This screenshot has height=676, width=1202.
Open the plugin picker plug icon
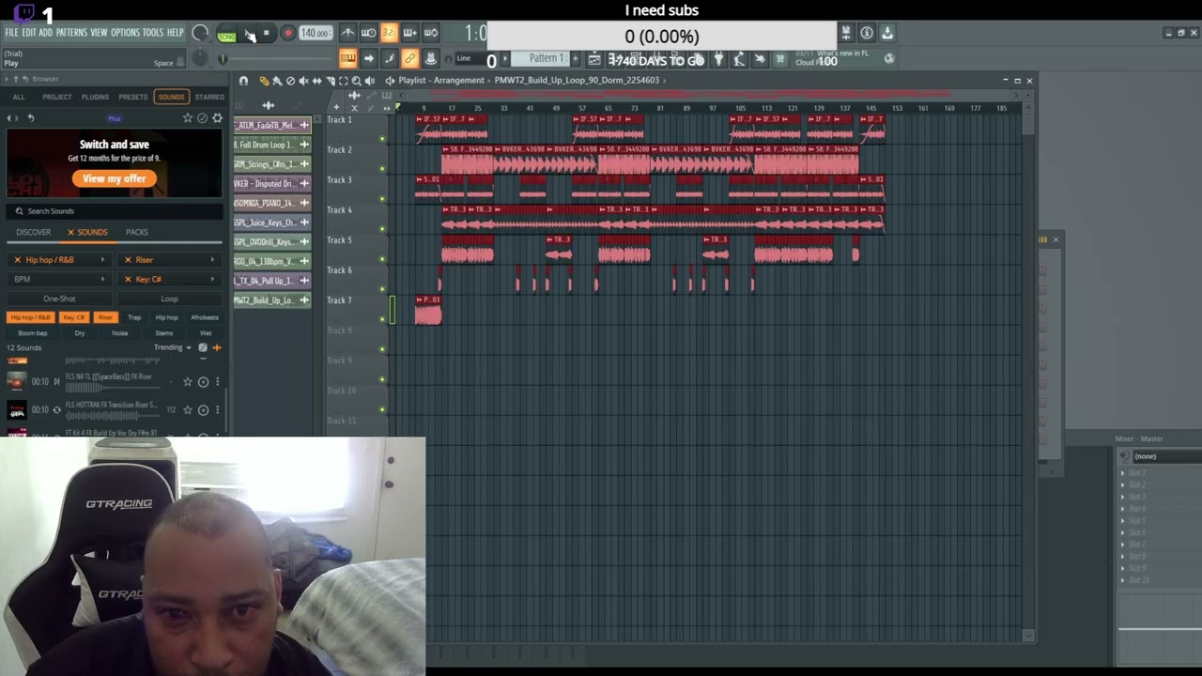click(719, 59)
